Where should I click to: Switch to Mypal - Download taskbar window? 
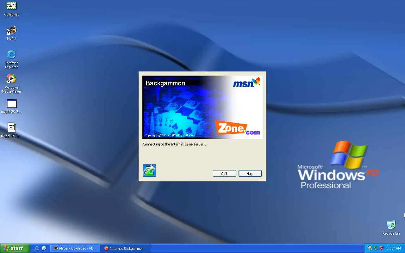pos(75,248)
